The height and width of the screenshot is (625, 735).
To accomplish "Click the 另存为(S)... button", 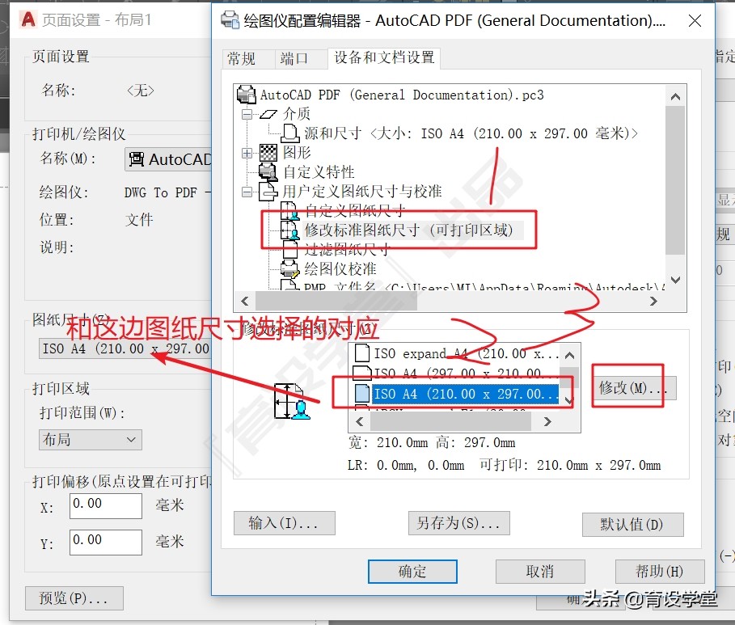I will pos(458,523).
